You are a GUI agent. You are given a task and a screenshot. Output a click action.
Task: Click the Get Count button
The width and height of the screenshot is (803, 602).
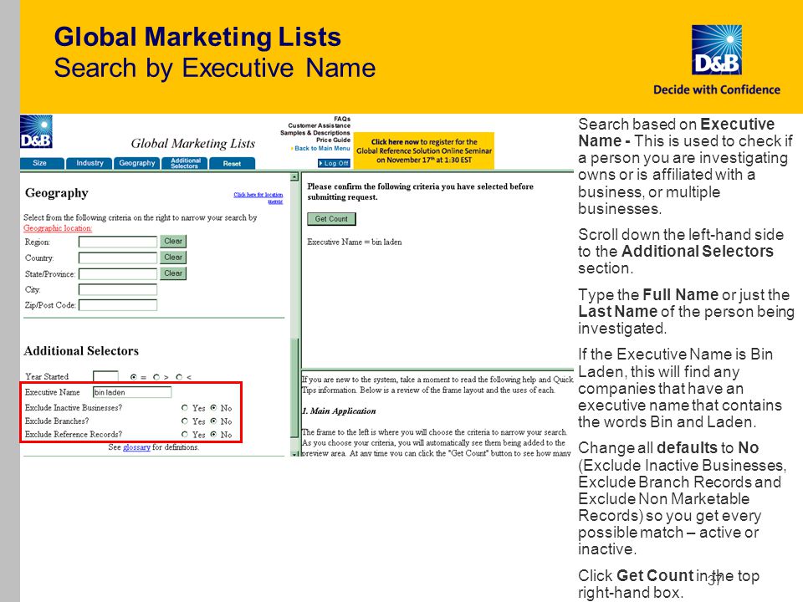click(331, 218)
